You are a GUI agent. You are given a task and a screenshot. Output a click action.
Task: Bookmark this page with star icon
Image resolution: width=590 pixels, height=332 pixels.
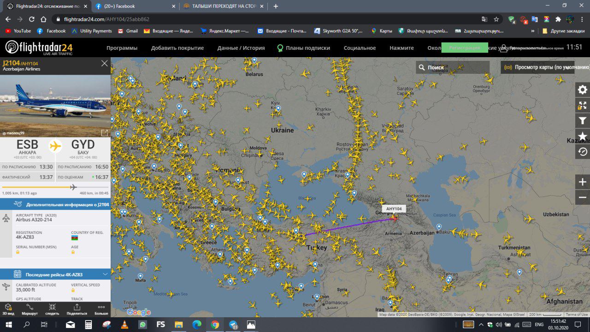pyautogui.click(x=496, y=19)
